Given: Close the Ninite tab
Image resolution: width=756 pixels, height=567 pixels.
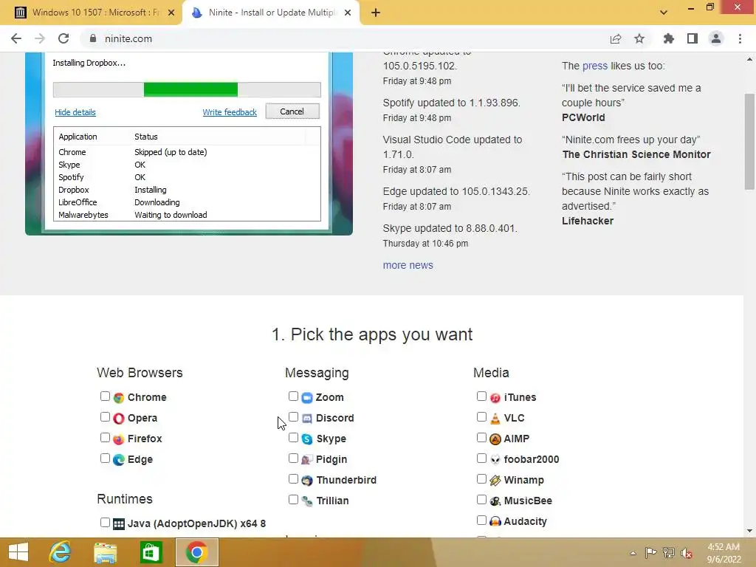Looking at the screenshot, I should [x=348, y=13].
